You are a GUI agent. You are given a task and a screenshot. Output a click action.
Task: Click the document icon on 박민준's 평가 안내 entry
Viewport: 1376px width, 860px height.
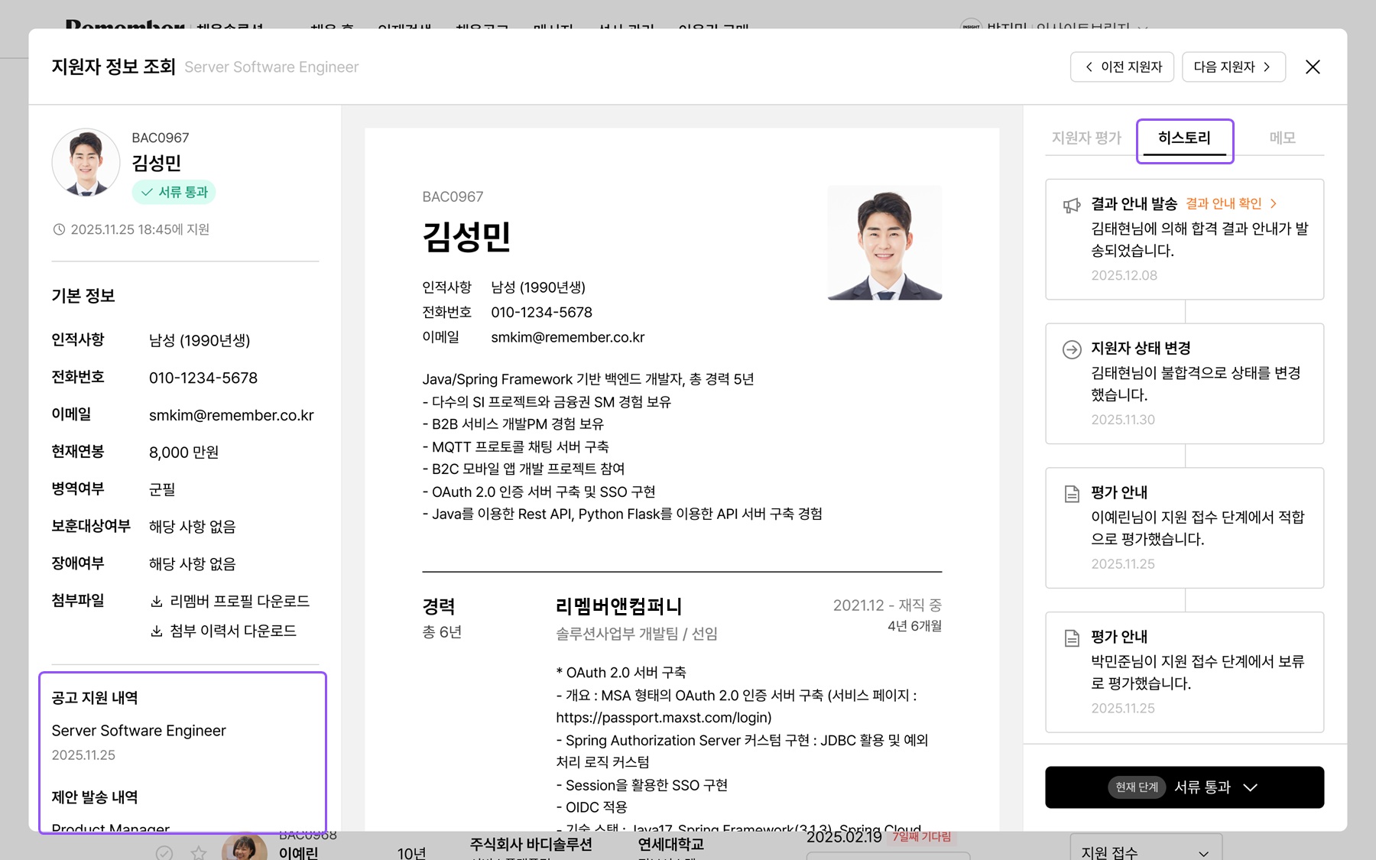(1070, 637)
